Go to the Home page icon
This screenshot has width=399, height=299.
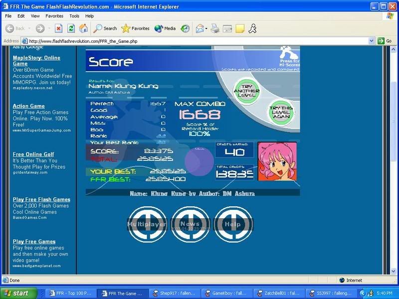[x=83, y=28]
